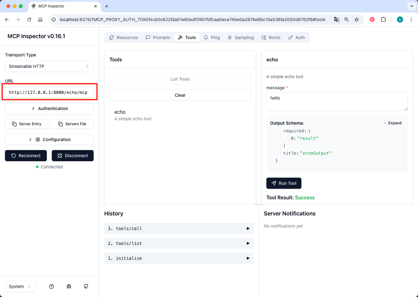The height and width of the screenshot is (297, 418).
Task: Expand the Authentication section
Action: 49,109
